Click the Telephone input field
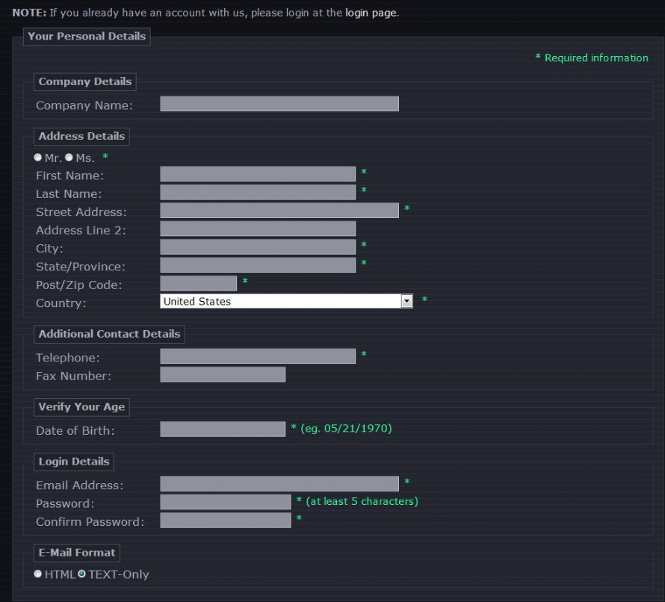The width and height of the screenshot is (665, 602). [x=257, y=356]
